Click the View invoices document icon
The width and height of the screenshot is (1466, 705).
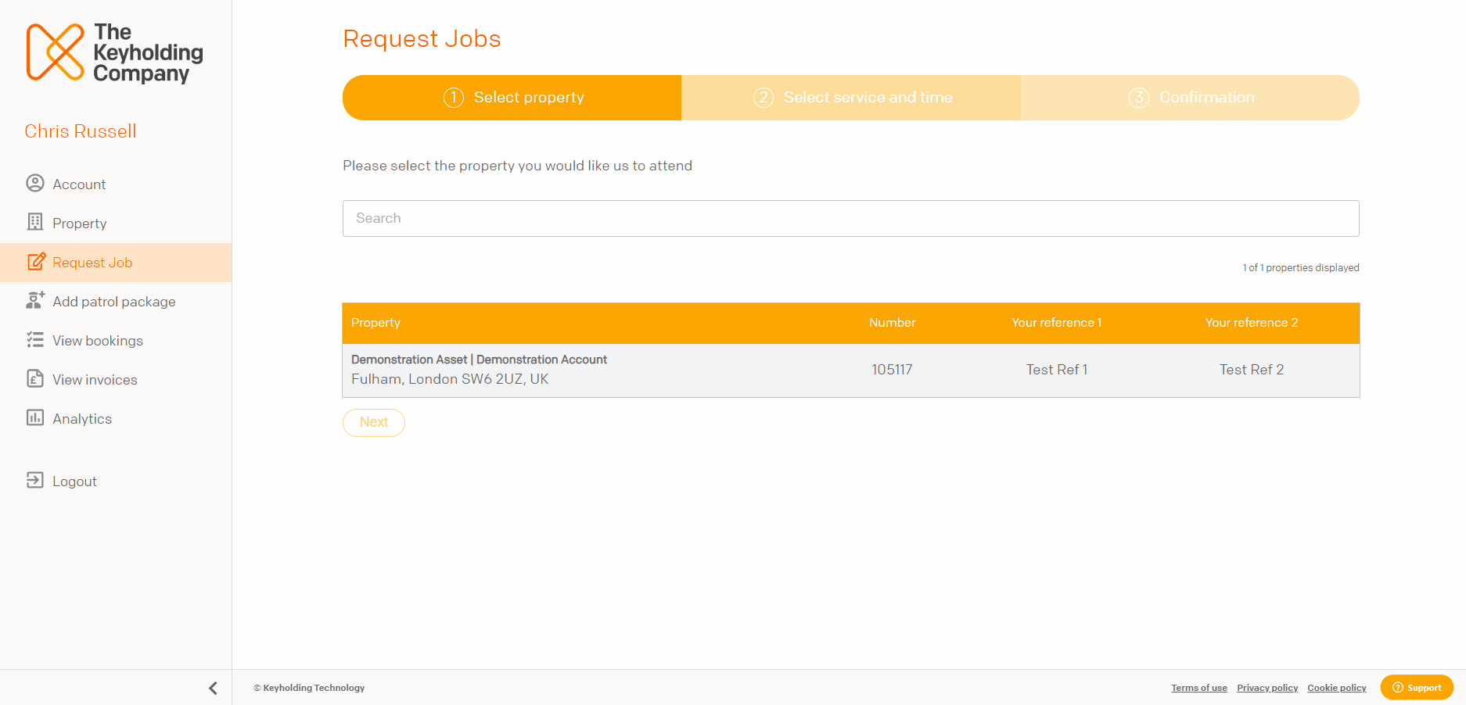tap(35, 378)
